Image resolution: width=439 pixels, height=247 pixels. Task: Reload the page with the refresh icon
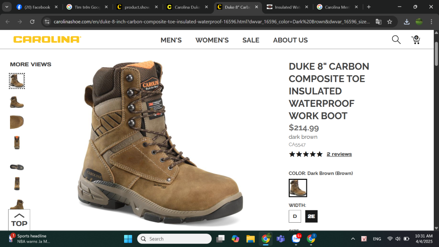[x=32, y=21]
